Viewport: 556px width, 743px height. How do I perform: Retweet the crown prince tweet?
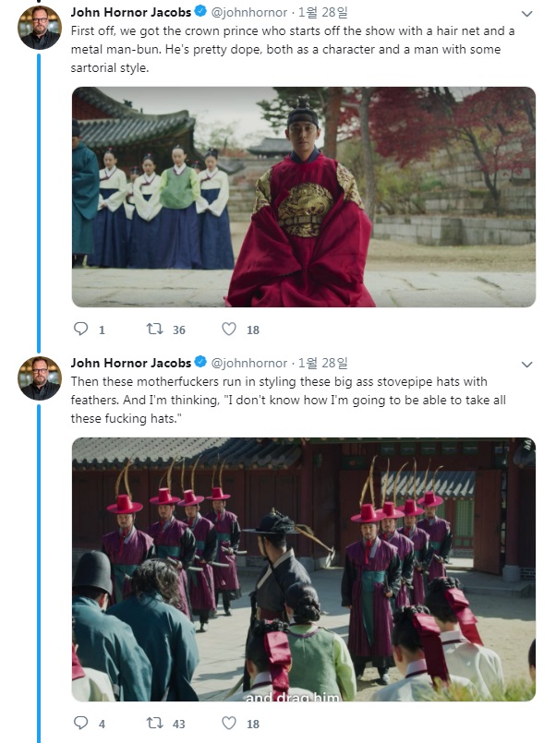point(154,330)
